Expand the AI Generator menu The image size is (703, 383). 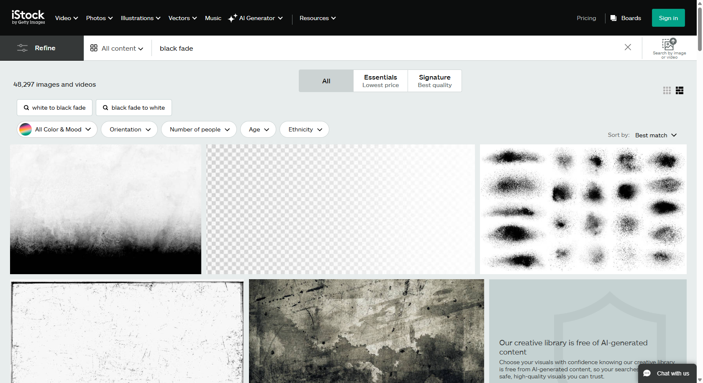click(x=255, y=18)
